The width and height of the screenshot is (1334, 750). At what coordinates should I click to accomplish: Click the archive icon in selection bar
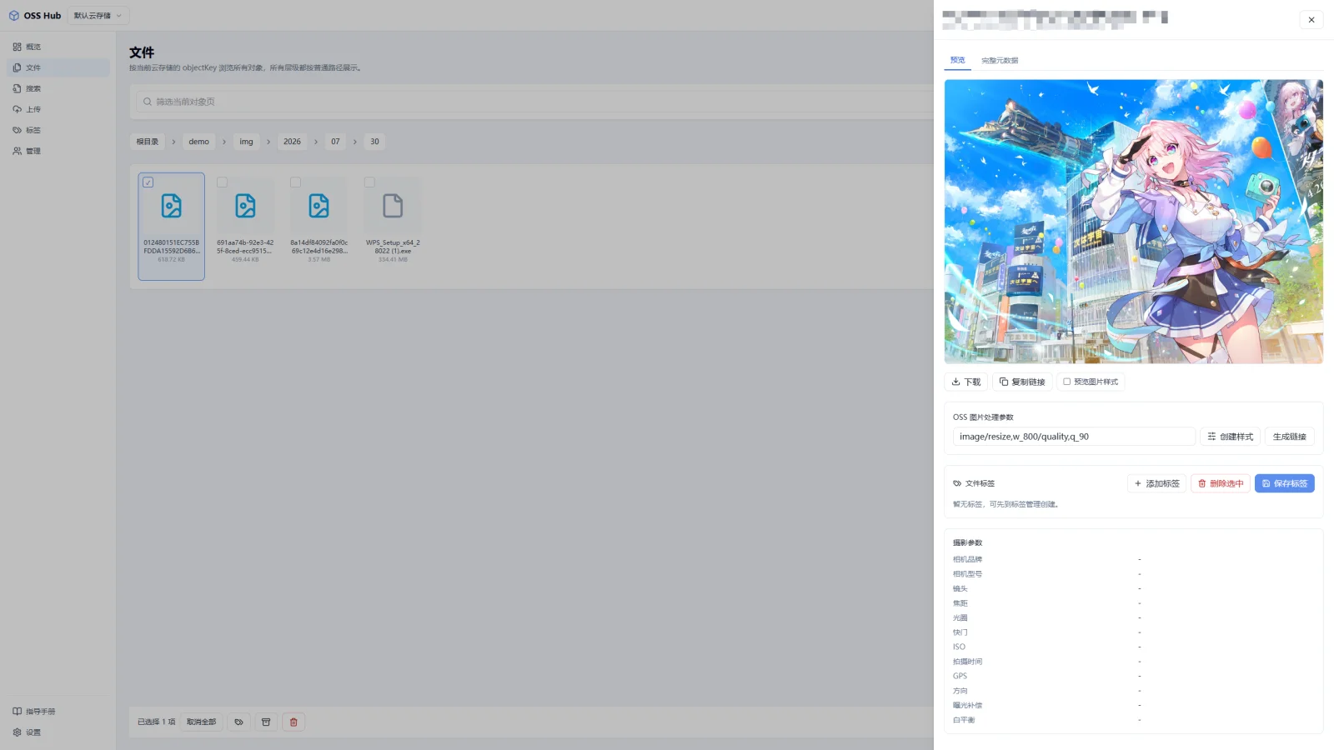(x=266, y=722)
